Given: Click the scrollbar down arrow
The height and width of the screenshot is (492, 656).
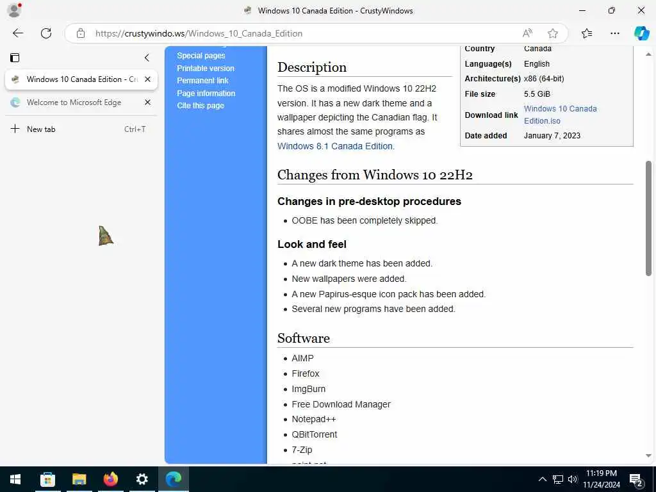Looking at the screenshot, I should 648,456.
